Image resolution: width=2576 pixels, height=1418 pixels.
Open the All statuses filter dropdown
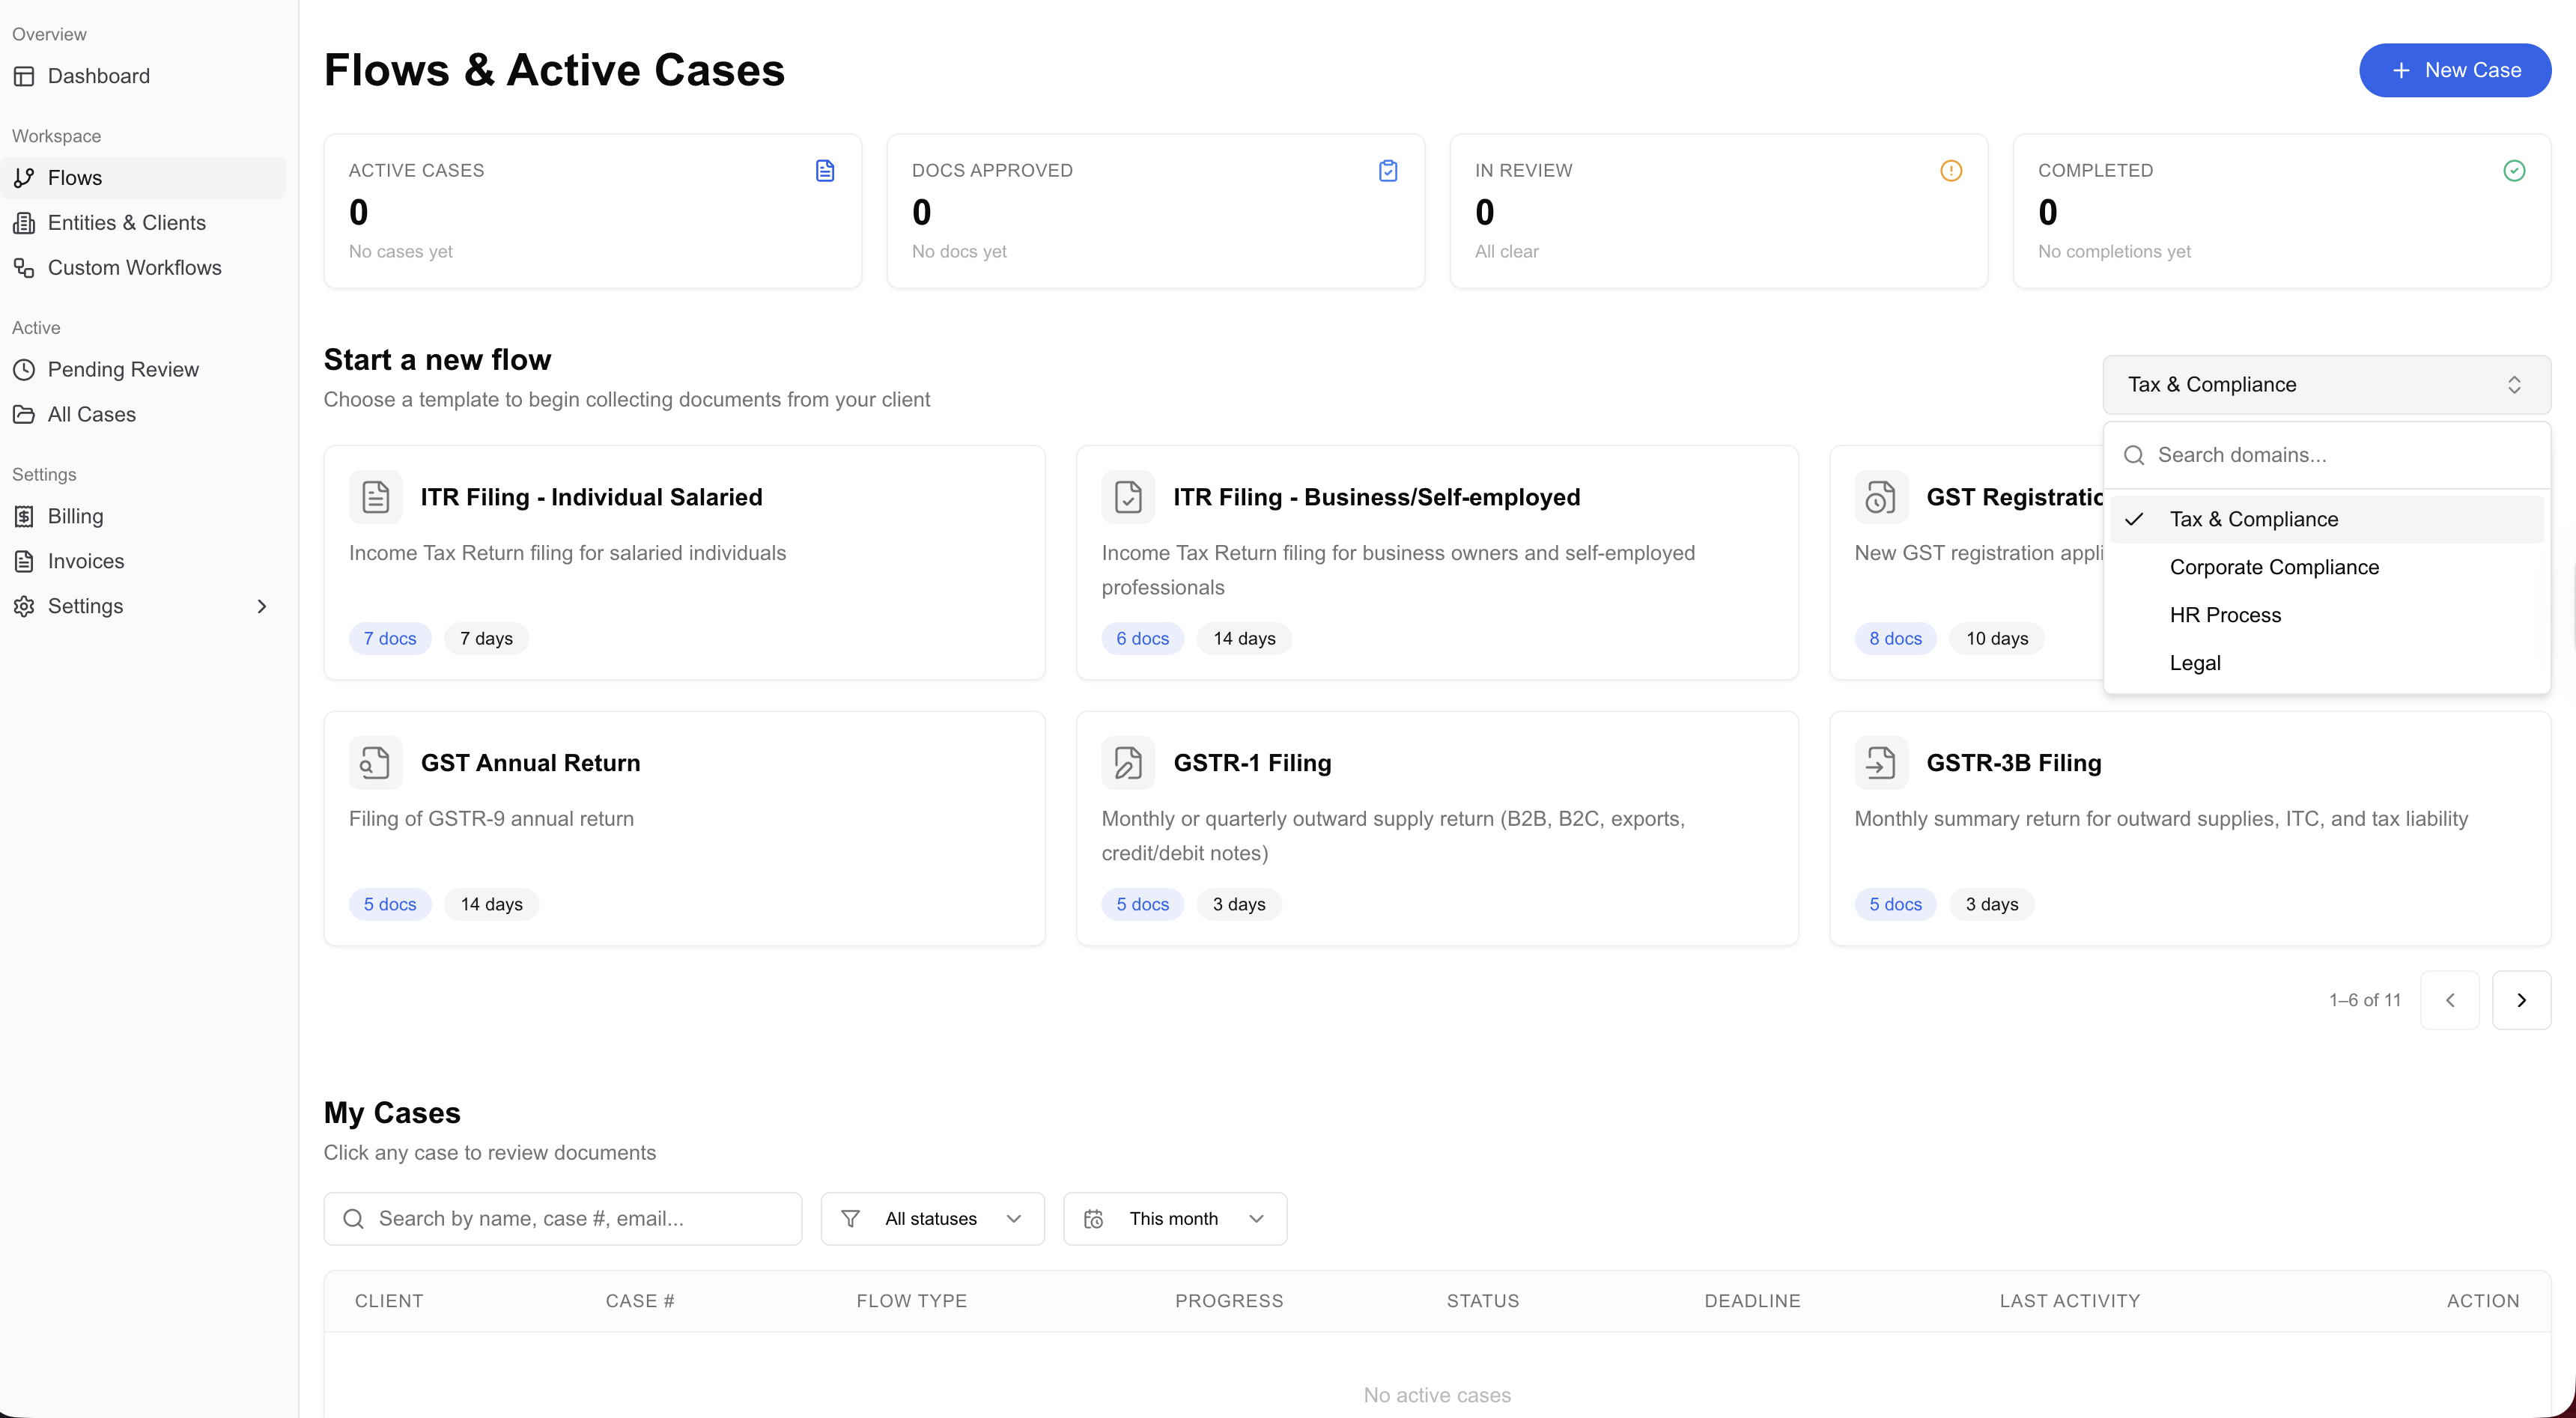[x=932, y=1219]
